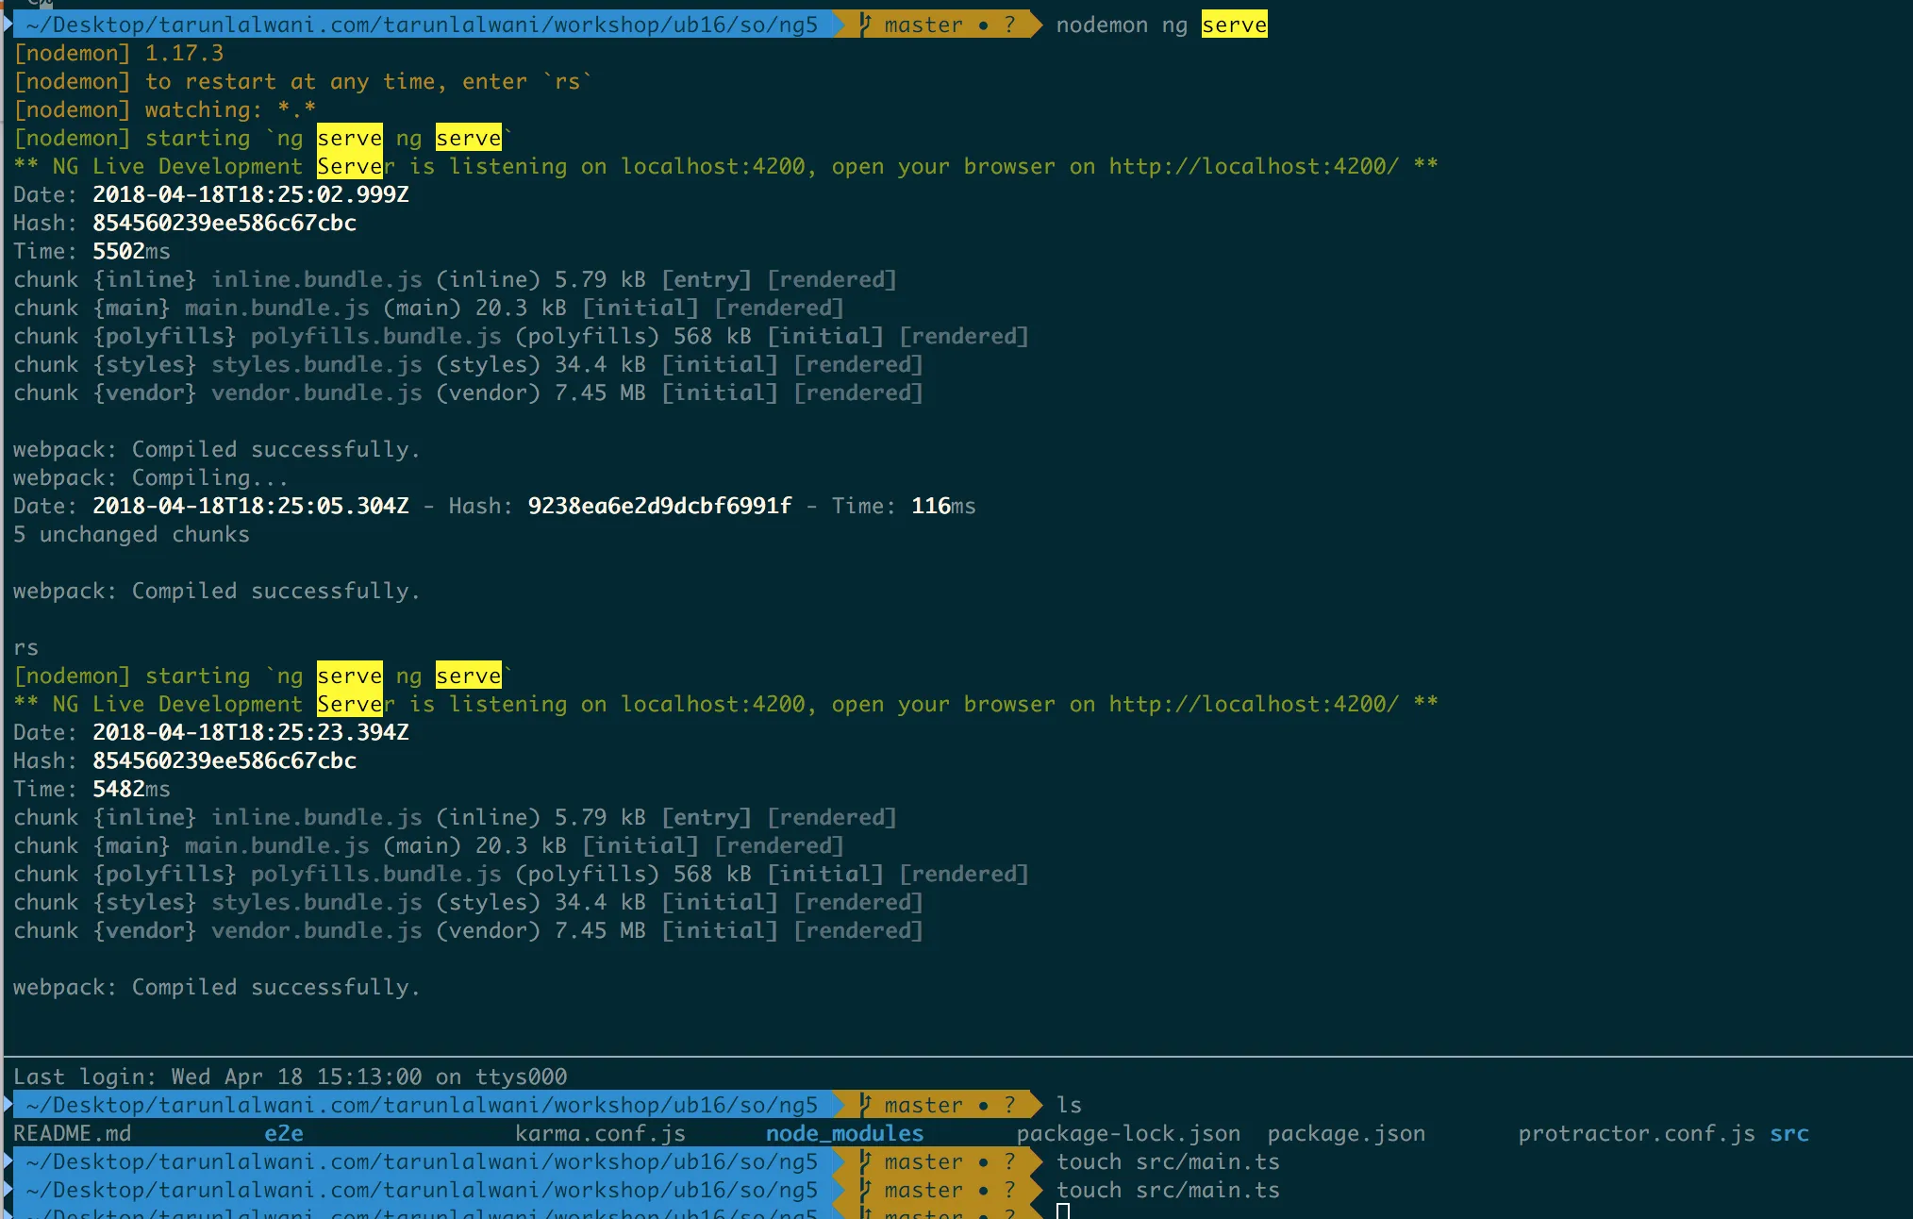Click the src directory in ls output
Image resolution: width=1913 pixels, height=1219 pixels.
click(1788, 1133)
